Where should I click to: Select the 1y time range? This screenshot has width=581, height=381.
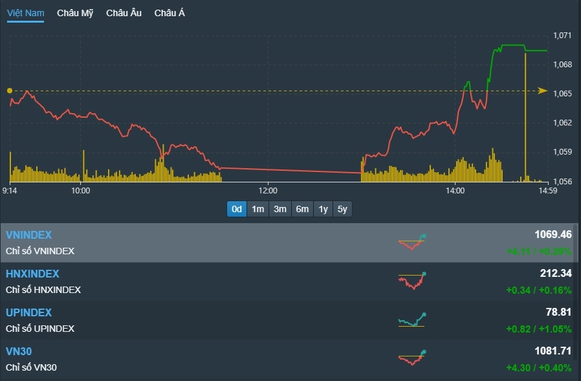(323, 209)
